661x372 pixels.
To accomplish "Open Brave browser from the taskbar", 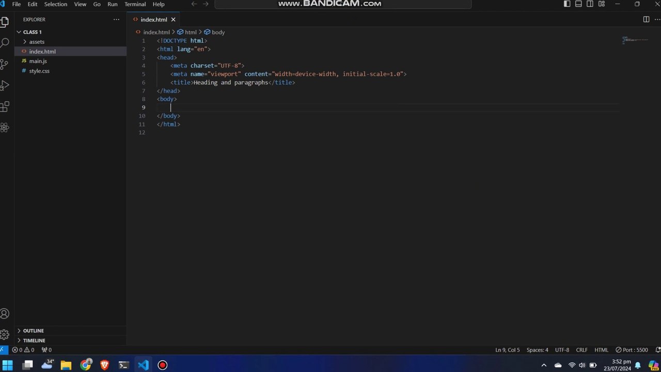I will tap(105, 365).
